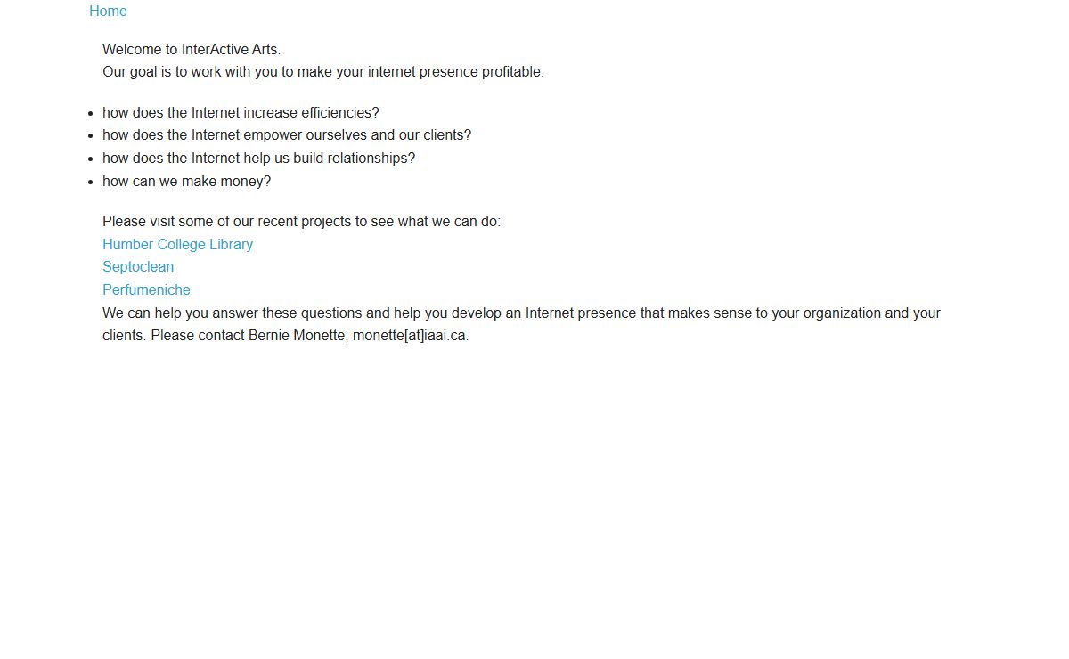Click the words 'Internet presence' in the last paragraph

pyautogui.click(x=581, y=313)
